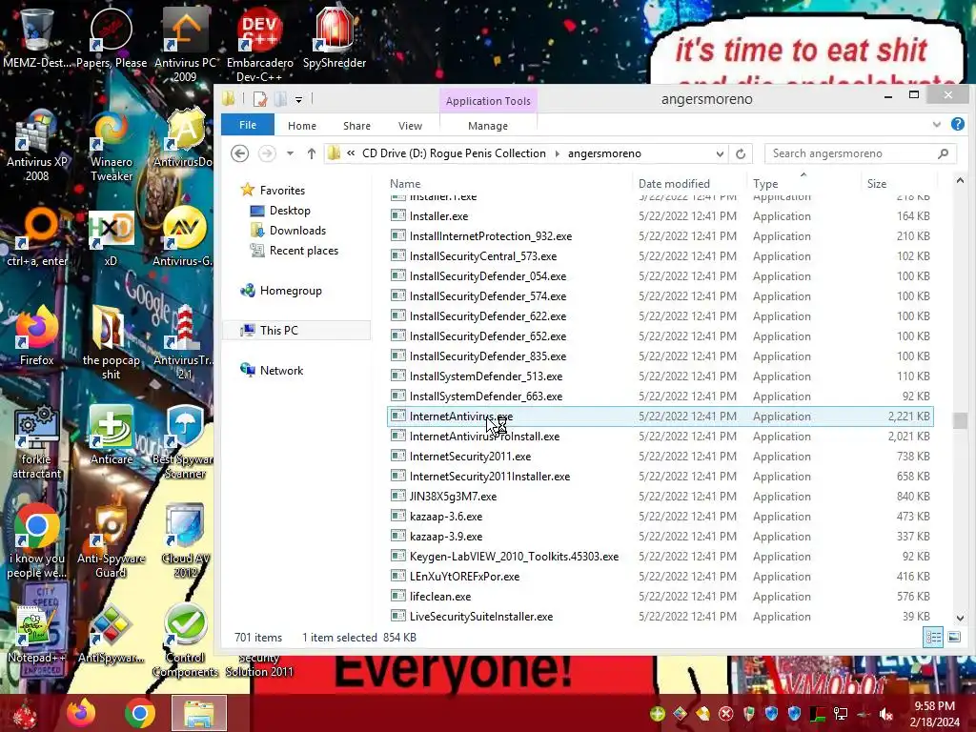Viewport: 976px width, 732px height.
Task: Click the Properties quick access toolbar icon
Action: coord(259,99)
